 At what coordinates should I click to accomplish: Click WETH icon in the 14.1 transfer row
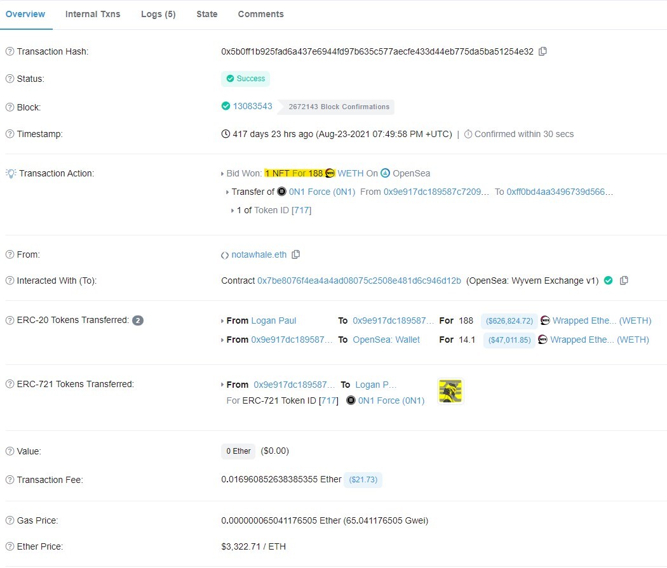(542, 340)
